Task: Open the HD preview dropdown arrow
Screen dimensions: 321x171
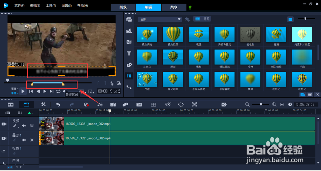Action: [85, 92]
